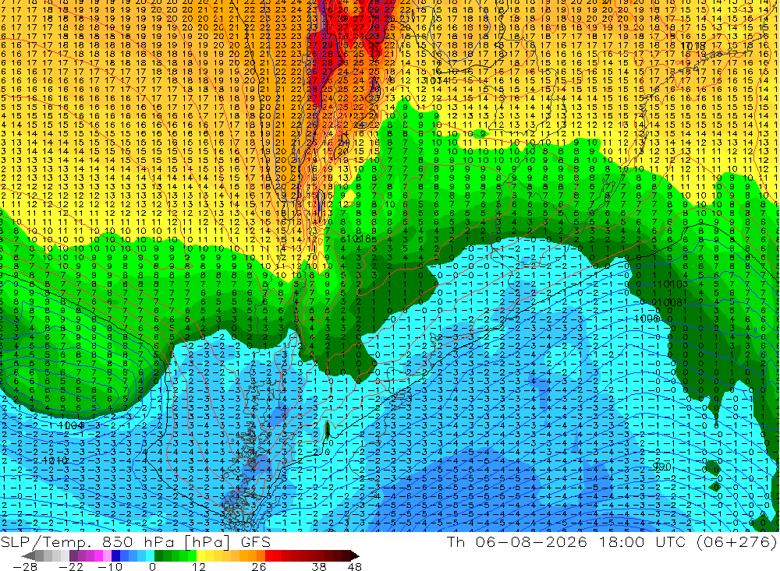The height and width of the screenshot is (571, 780).
Task: Click the 1006 isobar label on the map
Action: [647, 318]
